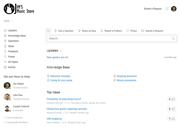Image resolution: width=179 pixels, height=128 pixels.
Task: Select the search tab icon above search box
Action: pos(48,31)
